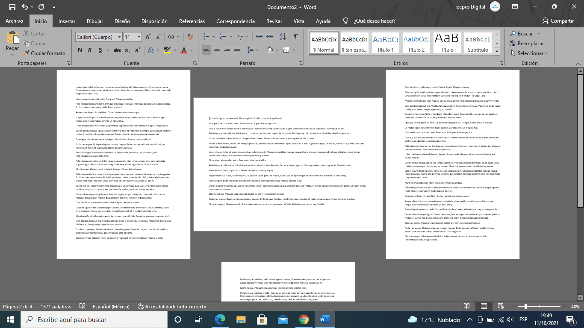This screenshot has height=328, width=584.
Task: Toggle strikethrough abc button
Action: (117, 50)
